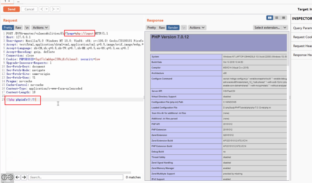Switch Request panel to Raw view
The height and width of the screenshot is (183, 312).
pos(18,28)
